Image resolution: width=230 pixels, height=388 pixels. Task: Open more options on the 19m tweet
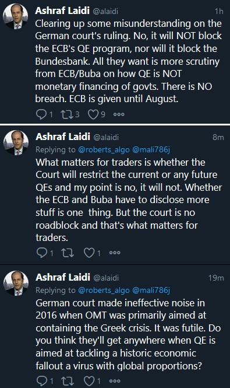click(115, 382)
